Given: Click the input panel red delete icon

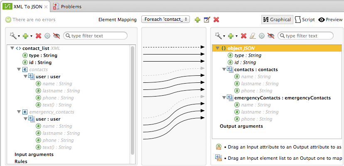Looking at the screenshot, I should point(38,36).
